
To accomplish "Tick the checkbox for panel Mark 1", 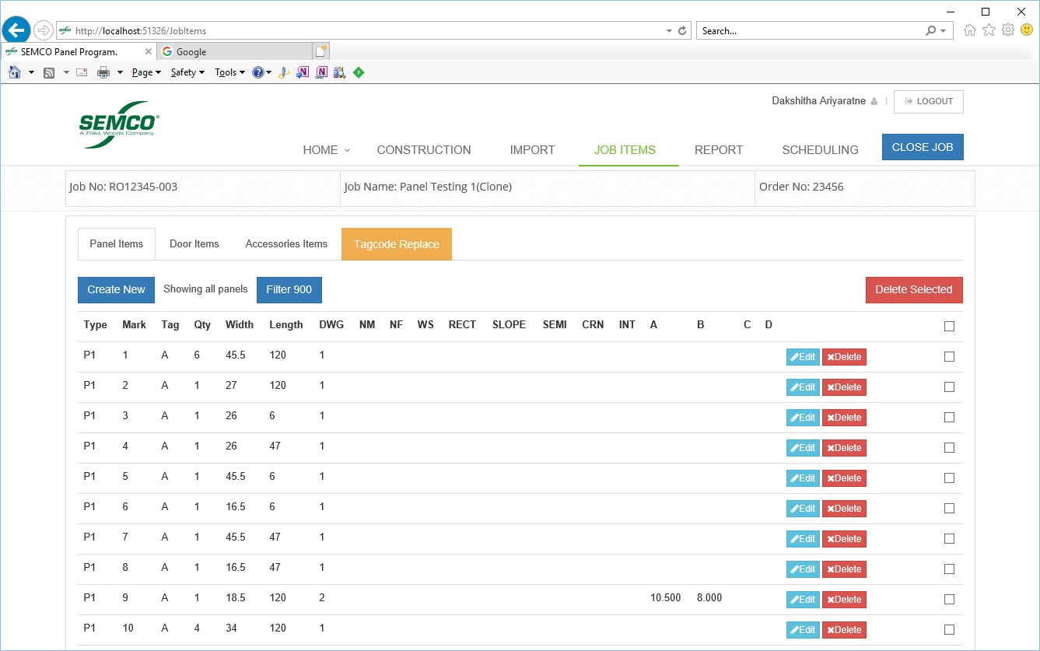I will pos(949,356).
